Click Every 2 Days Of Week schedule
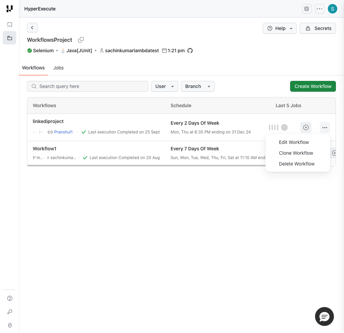This screenshot has width=344, height=333. (x=195, y=123)
